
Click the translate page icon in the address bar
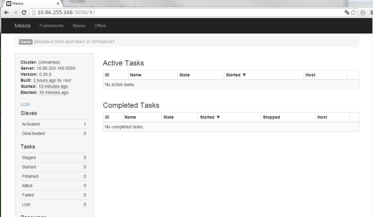click(x=347, y=12)
